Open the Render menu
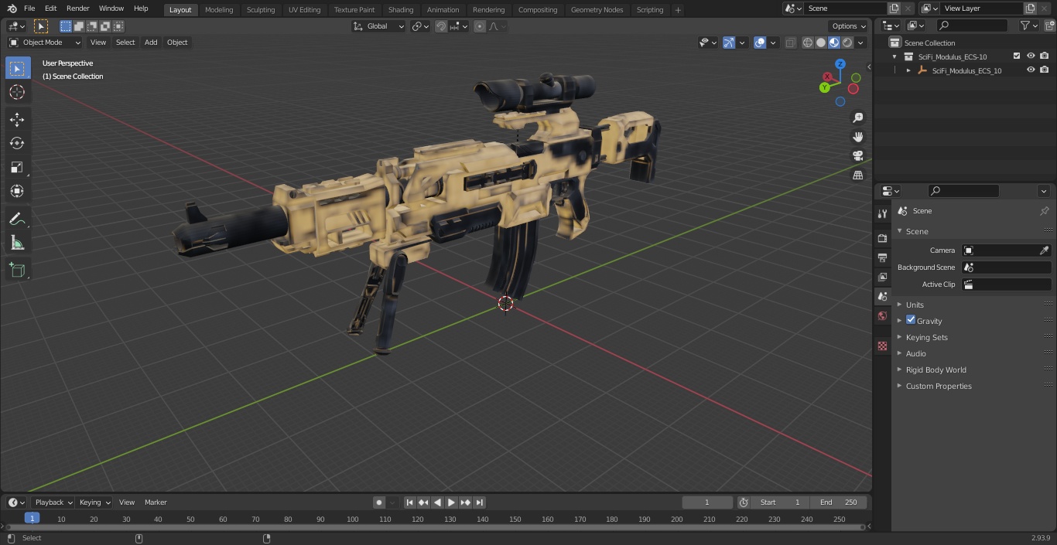1057x545 pixels. point(77,9)
